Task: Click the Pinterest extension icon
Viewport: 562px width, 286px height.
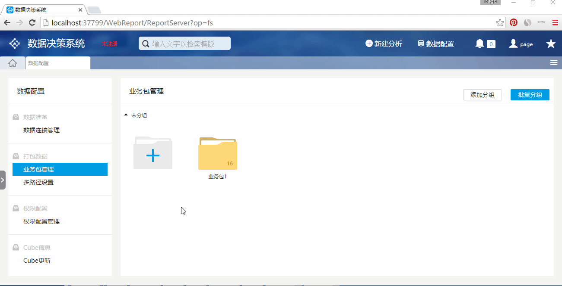Action: coord(514,23)
